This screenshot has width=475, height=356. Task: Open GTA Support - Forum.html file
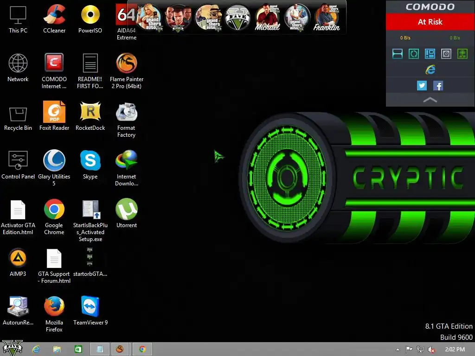54,267
